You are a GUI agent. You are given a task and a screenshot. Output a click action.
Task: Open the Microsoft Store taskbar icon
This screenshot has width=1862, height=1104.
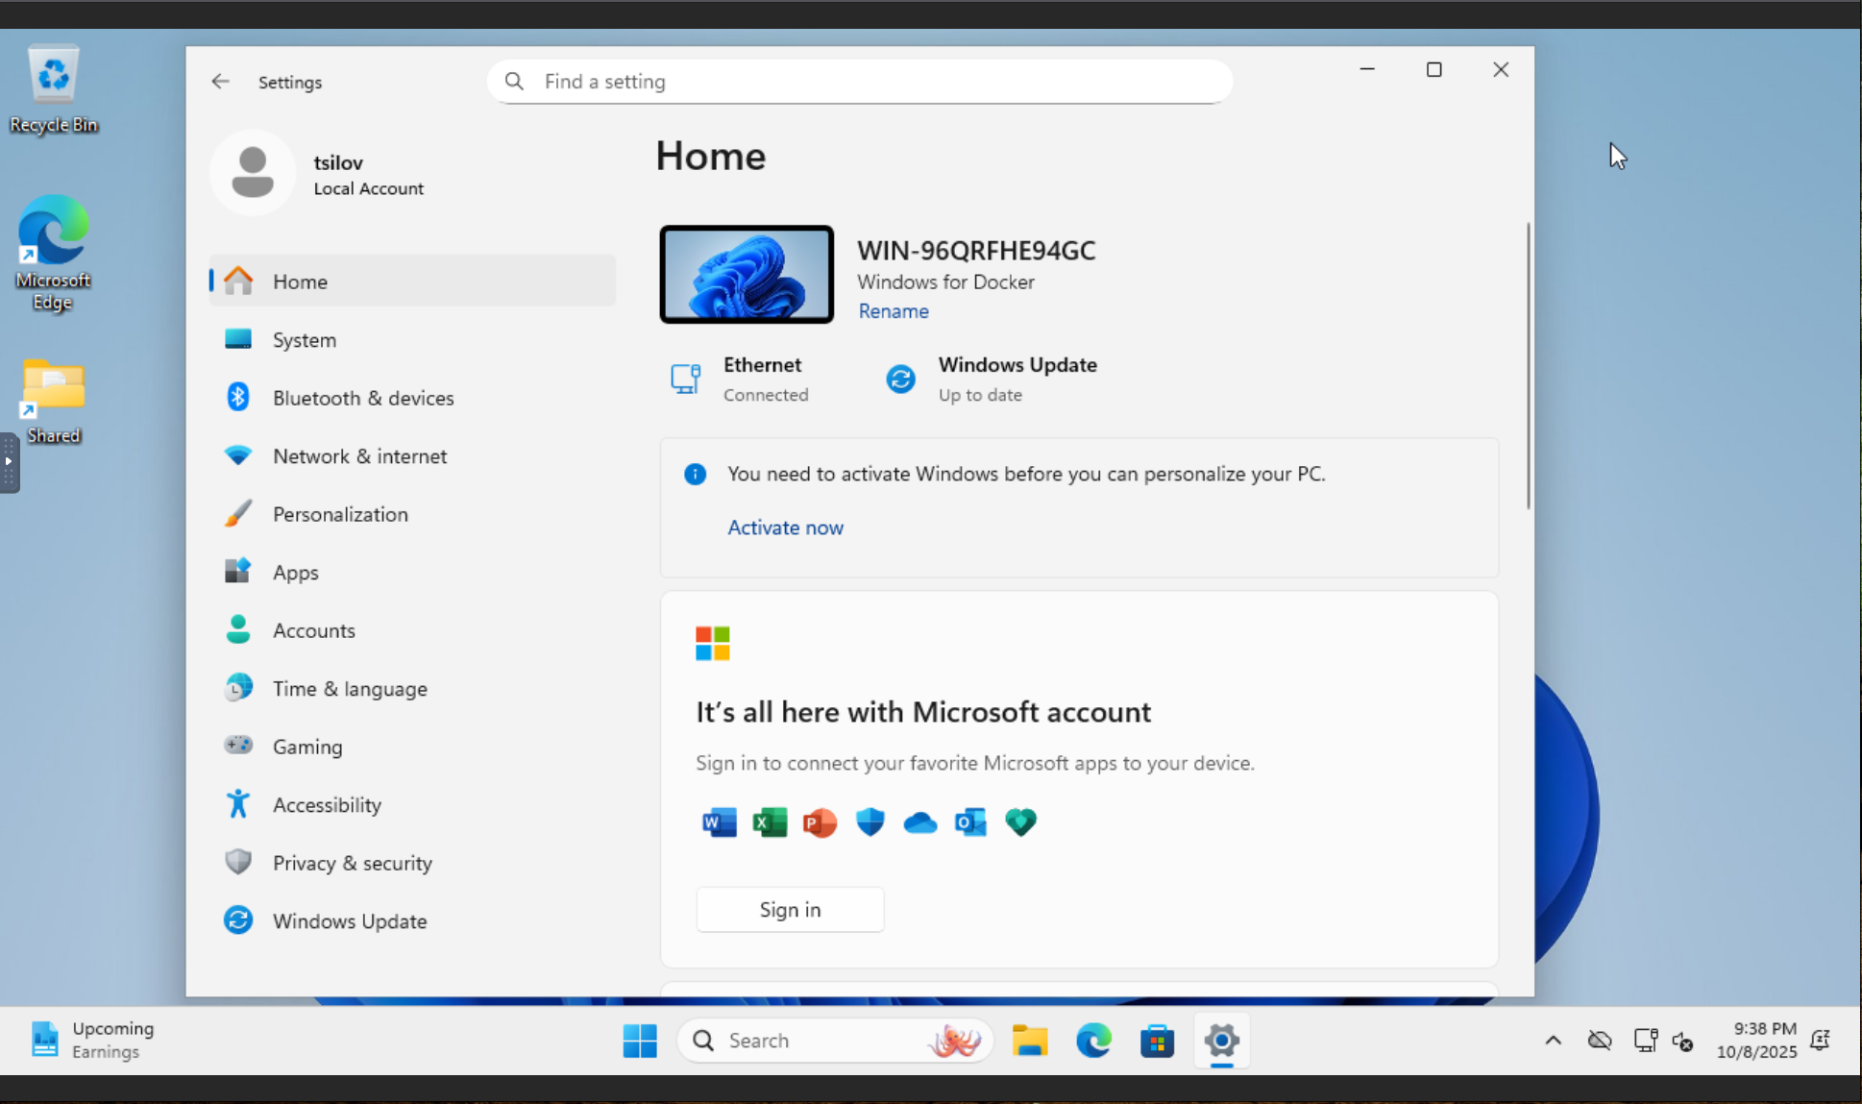pos(1157,1040)
